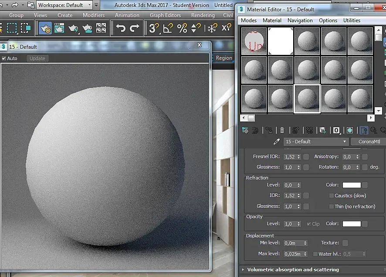Click the Put to Library save icon
Viewport: 386px width, 277px height.
tap(322, 130)
